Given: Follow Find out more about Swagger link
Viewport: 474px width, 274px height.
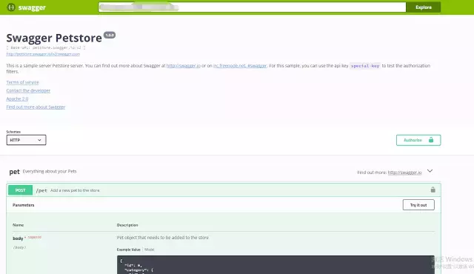Looking at the screenshot, I should pos(36,107).
